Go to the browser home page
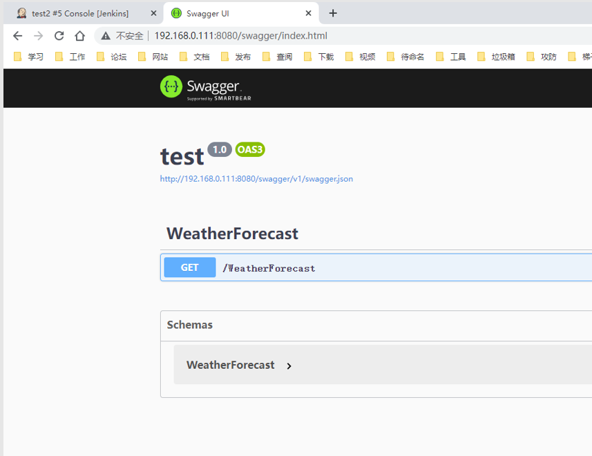Screen dimensions: 592x456 pyautogui.click(x=80, y=36)
